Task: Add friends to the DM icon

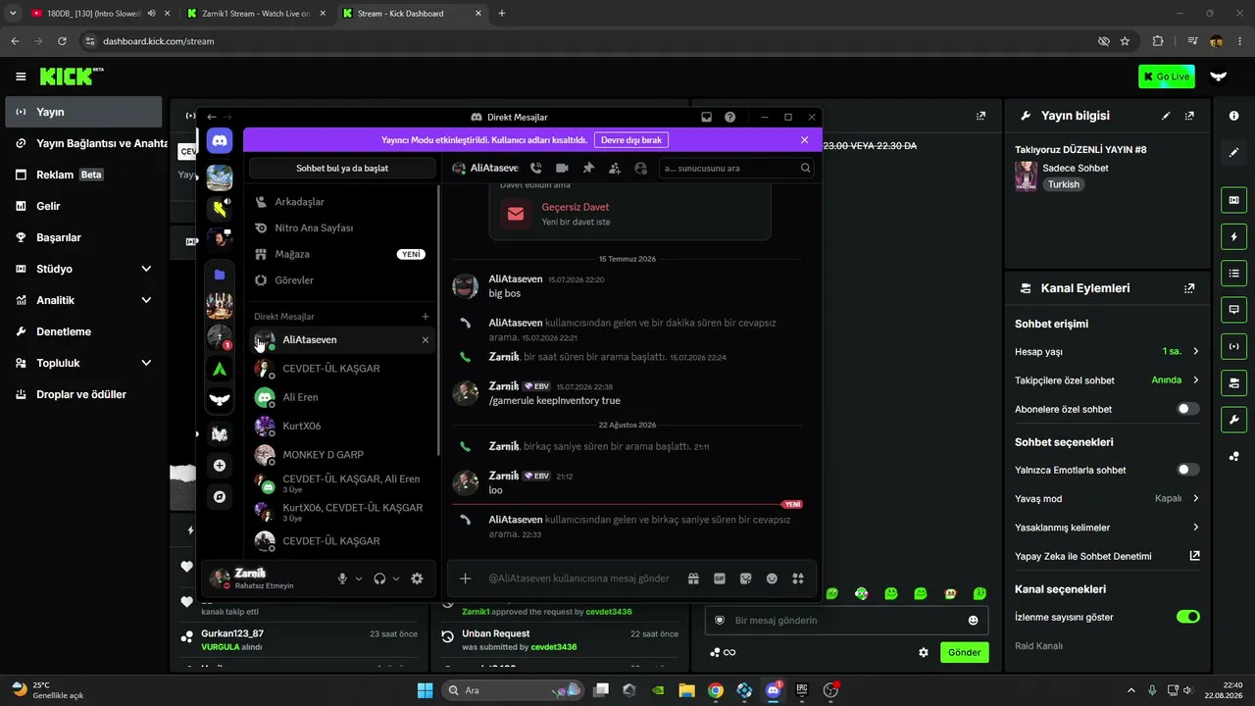Action: 615,168
